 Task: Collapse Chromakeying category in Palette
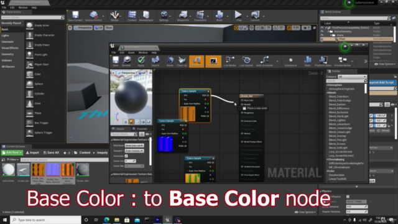(328, 159)
